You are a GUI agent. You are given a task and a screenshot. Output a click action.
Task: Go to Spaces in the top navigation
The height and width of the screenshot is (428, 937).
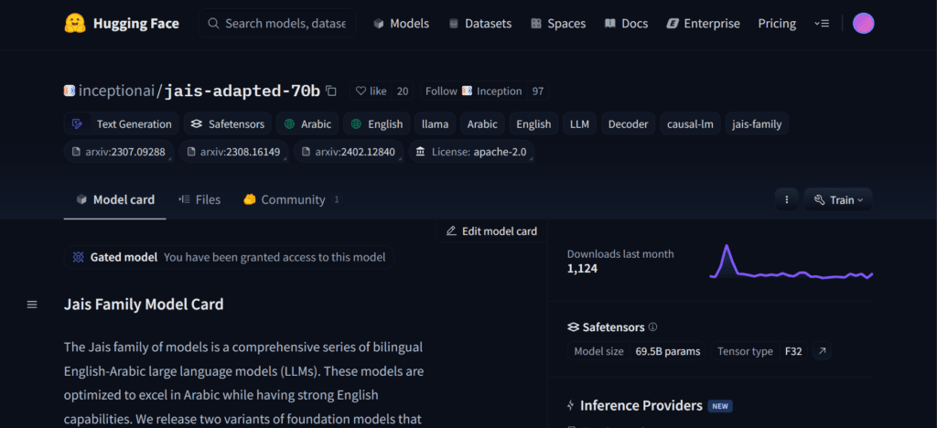(558, 23)
